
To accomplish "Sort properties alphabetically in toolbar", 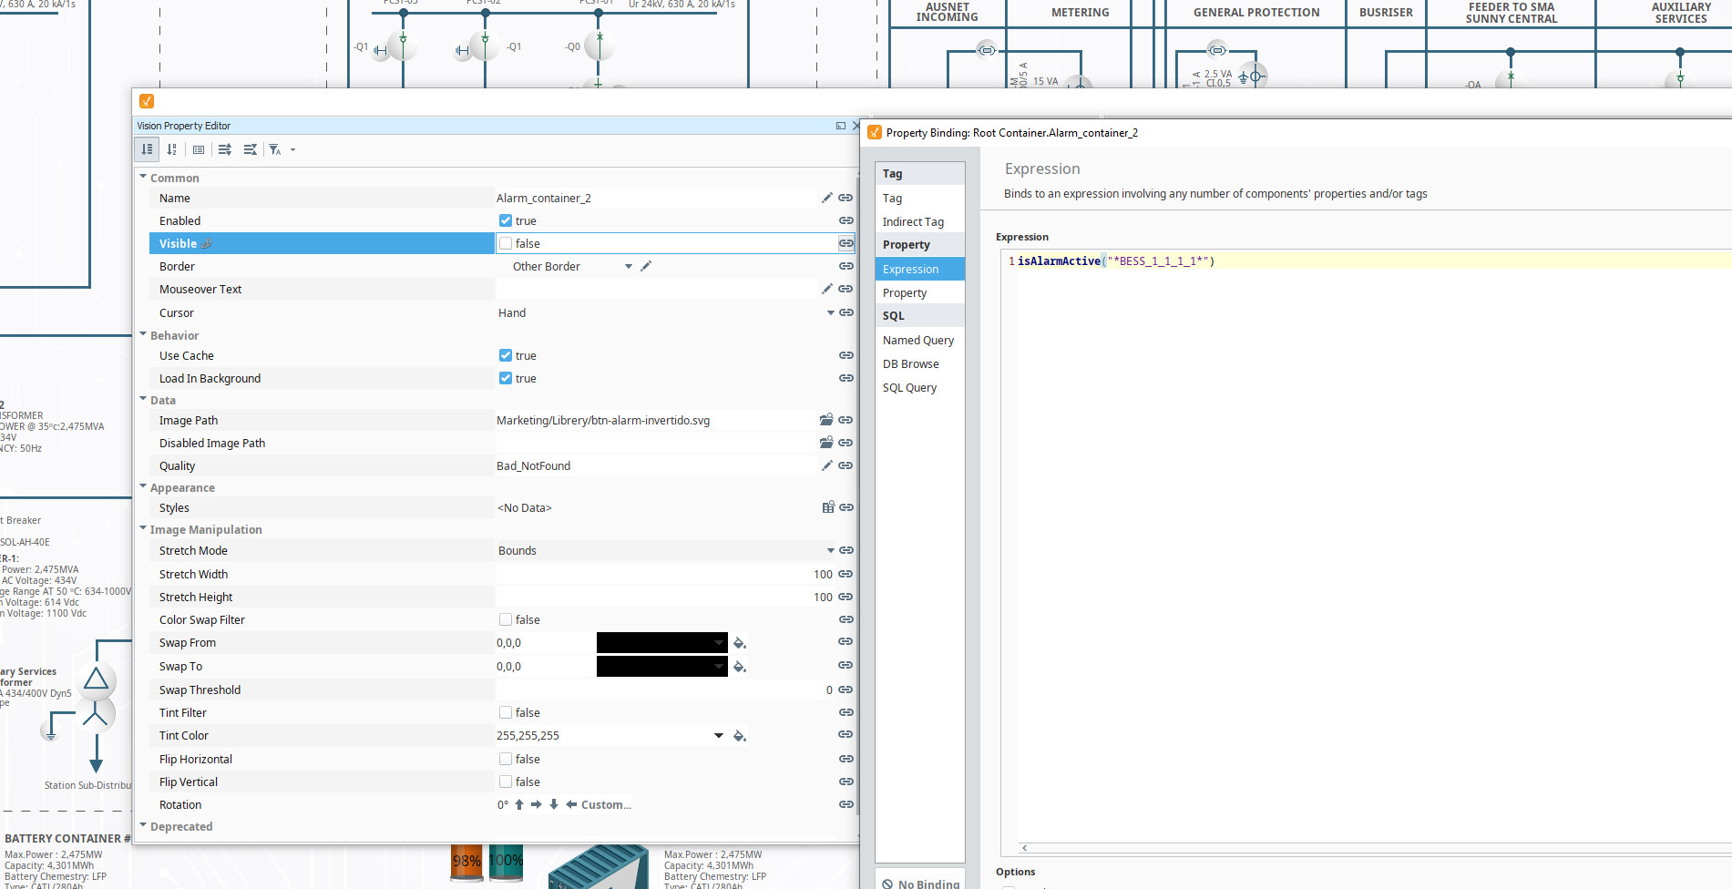I will tap(172, 149).
